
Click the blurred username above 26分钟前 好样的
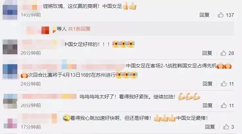tap(42, 44)
